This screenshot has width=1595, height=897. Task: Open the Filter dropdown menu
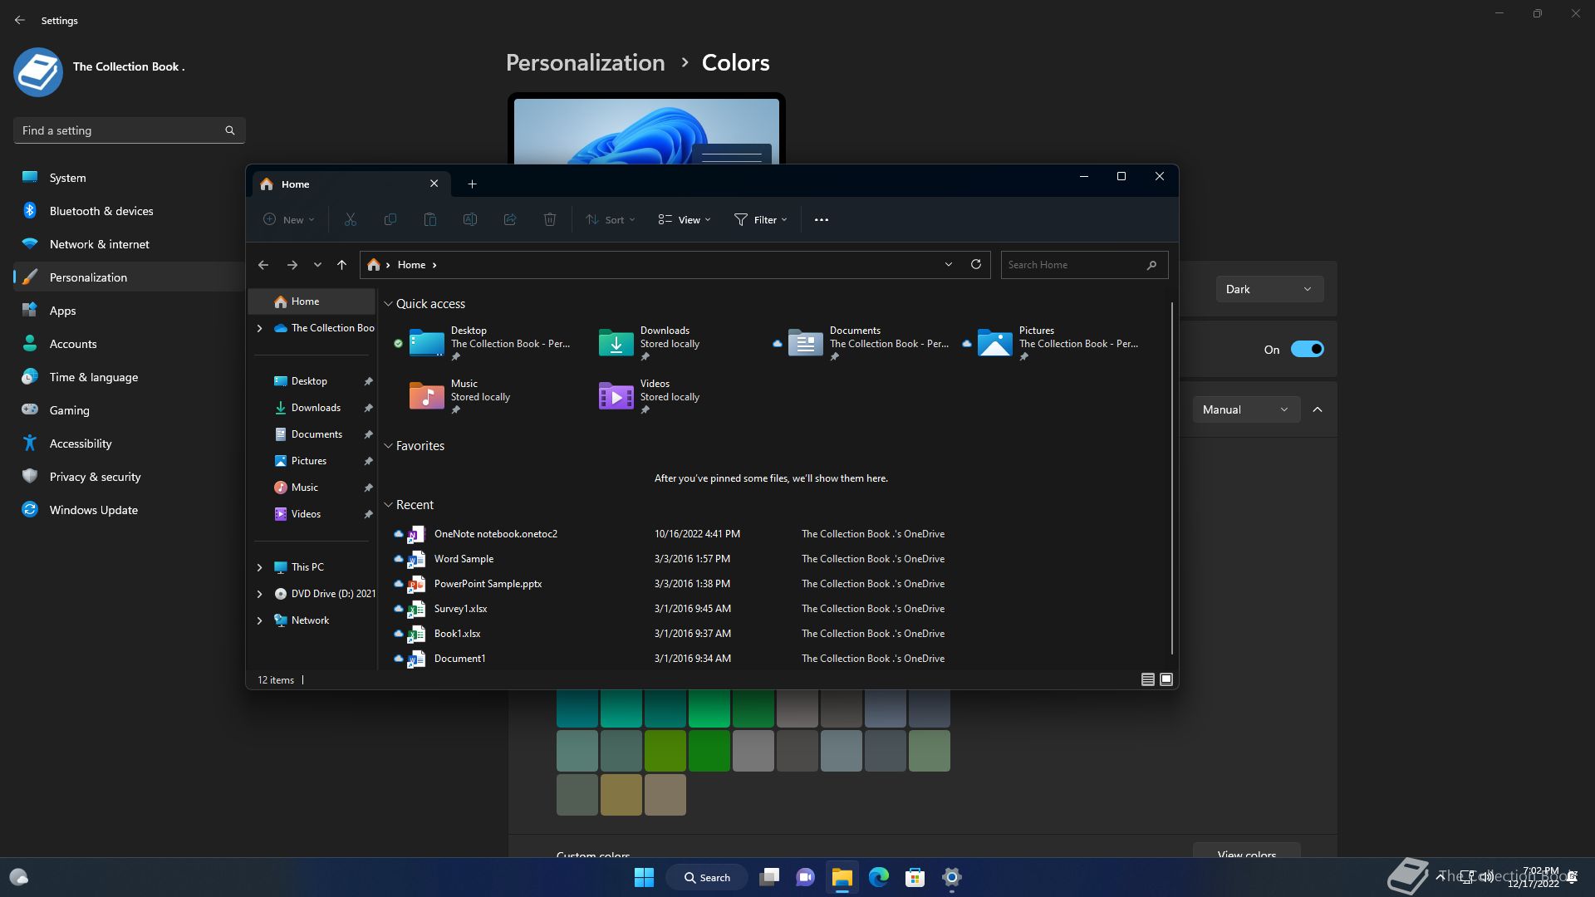click(x=761, y=219)
